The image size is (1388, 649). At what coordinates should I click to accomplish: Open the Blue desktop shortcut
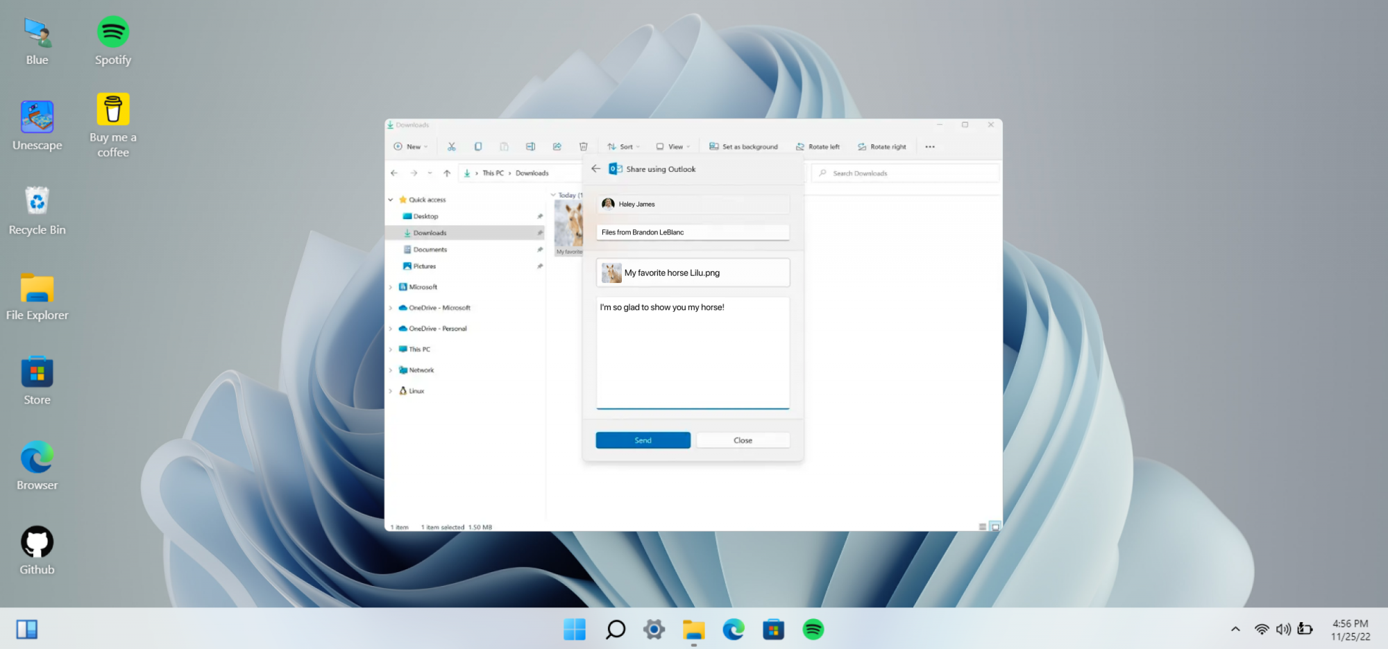pos(37,42)
